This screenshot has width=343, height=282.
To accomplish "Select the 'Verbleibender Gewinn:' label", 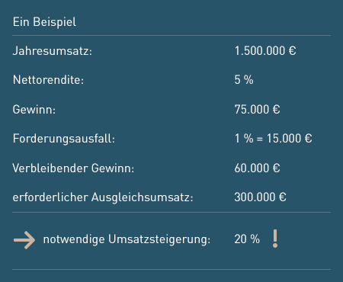I will 73,168.
